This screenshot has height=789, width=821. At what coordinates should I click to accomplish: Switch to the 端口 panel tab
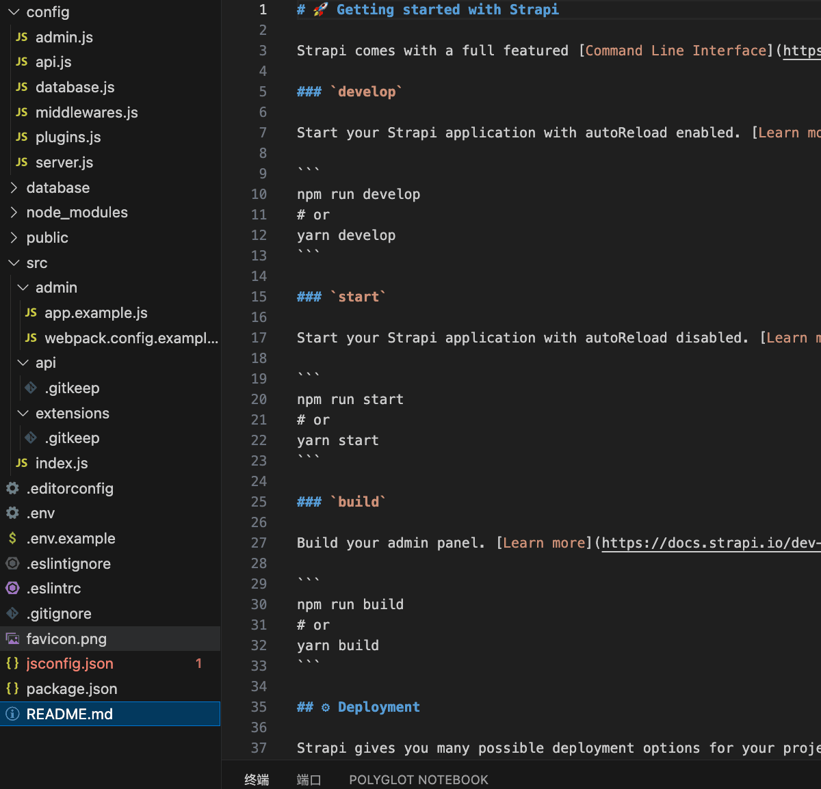click(x=309, y=780)
